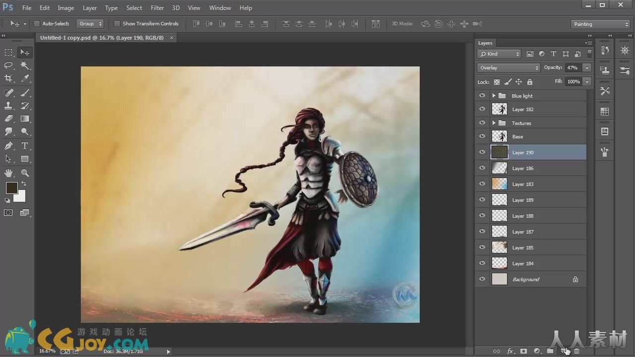Hide the Textures group
635x357 pixels.
click(x=482, y=123)
